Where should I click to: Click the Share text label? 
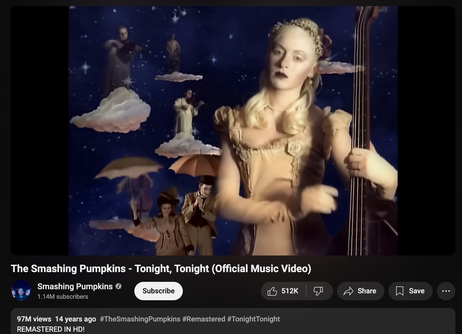[367, 291]
